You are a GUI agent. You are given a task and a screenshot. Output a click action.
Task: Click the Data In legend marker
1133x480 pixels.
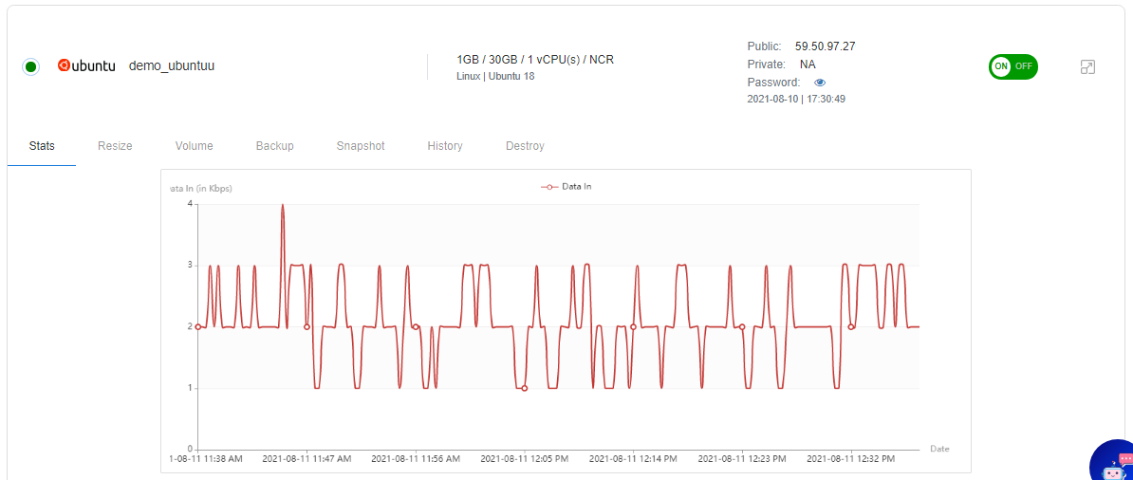(549, 187)
